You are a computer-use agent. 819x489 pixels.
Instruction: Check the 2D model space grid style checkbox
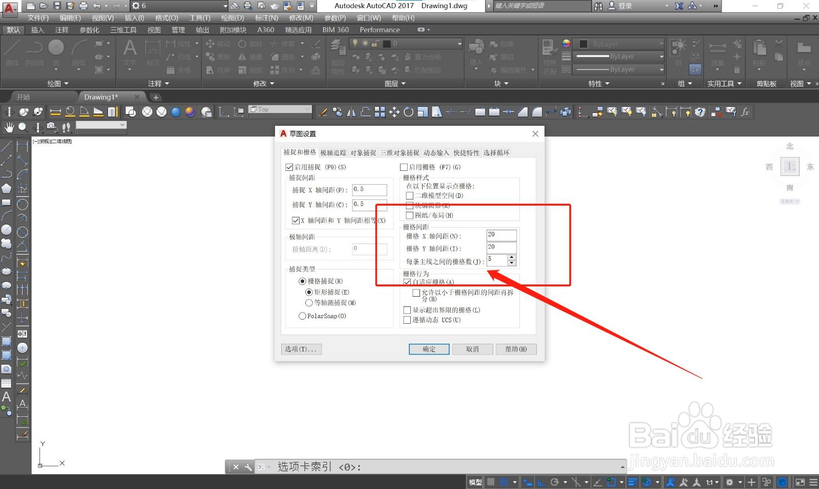tap(410, 195)
